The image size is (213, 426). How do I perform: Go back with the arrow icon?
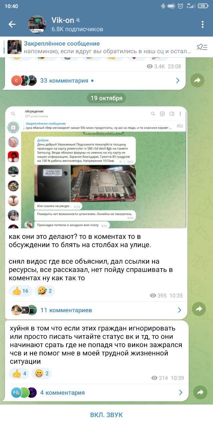point(12,24)
